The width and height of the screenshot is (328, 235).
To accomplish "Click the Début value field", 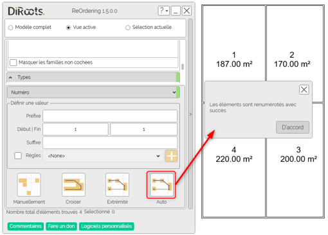I will (75, 129).
